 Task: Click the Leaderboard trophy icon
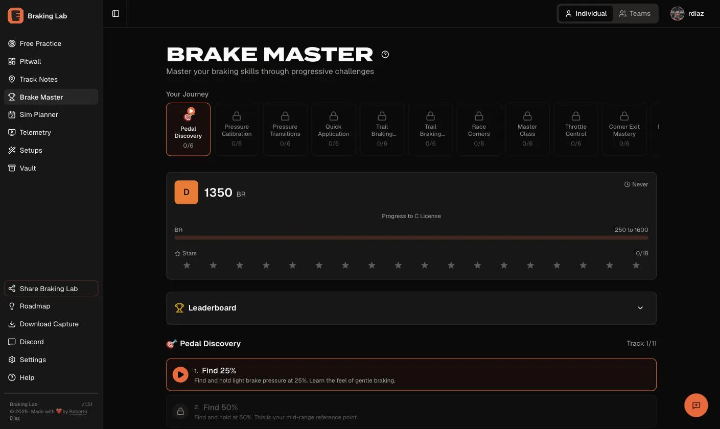(179, 308)
